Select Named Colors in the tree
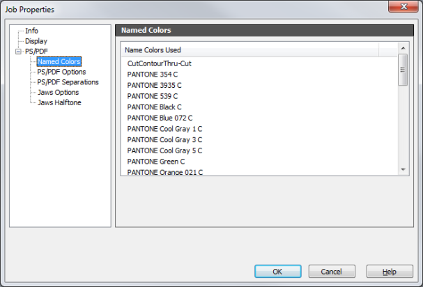Screen dimensions: 423x287 click(59, 61)
